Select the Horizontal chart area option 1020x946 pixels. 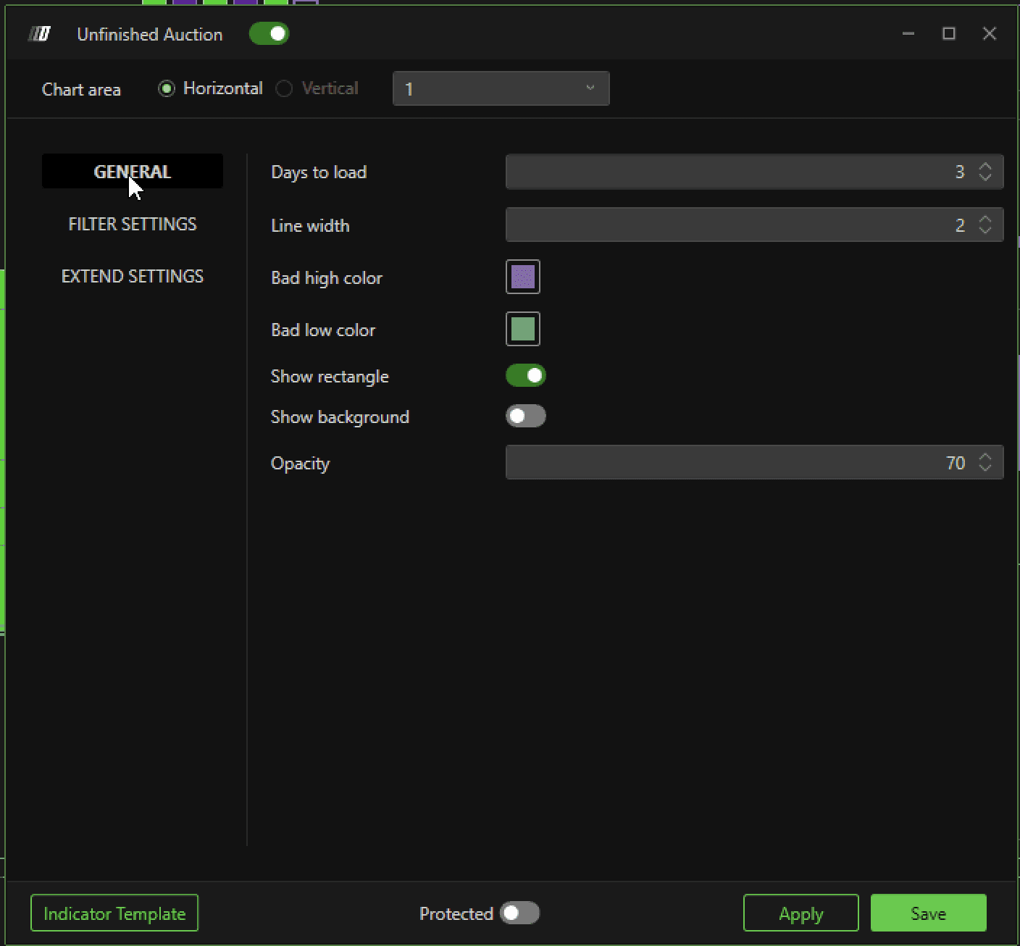(210, 88)
